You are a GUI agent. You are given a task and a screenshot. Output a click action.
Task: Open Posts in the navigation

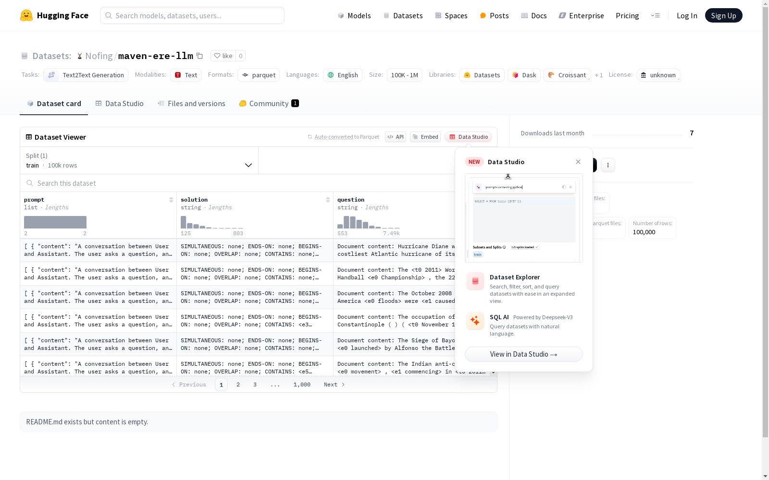tap(494, 15)
